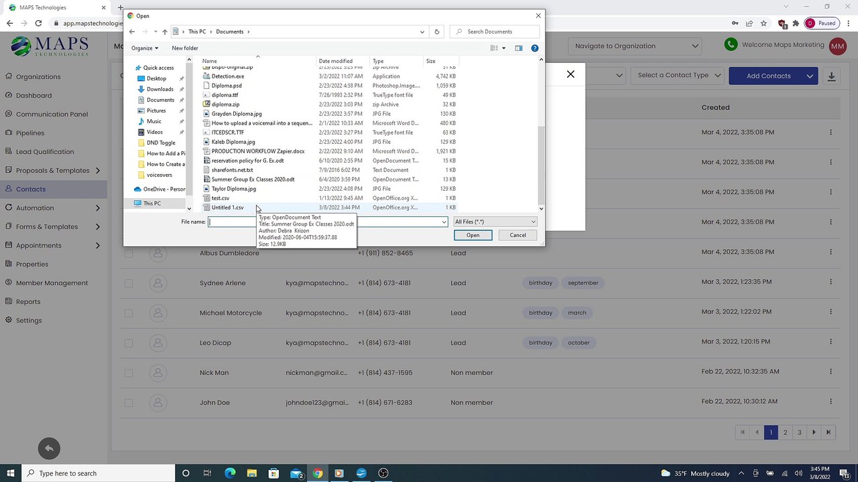Open File Explorer from the taskbar
The height and width of the screenshot is (482, 858).
click(x=252, y=473)
